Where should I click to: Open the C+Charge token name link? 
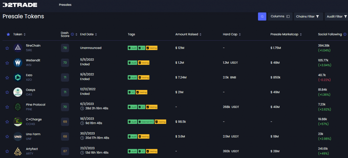pyautogui.click(x=34, y=119)
